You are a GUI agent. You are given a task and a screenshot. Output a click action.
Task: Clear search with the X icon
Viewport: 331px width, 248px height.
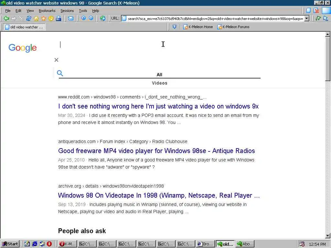point(56,60)
